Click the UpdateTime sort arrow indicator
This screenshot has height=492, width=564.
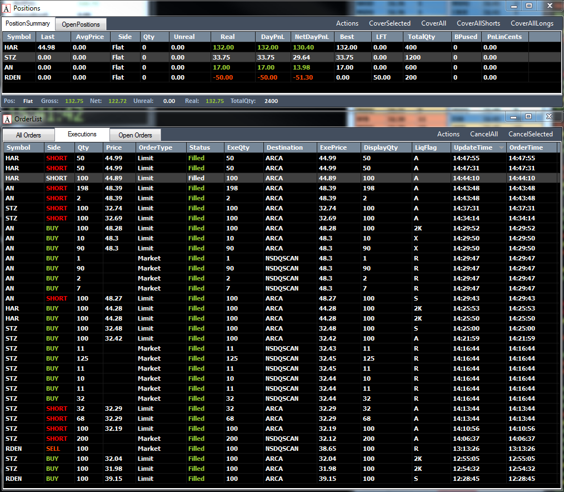(x=501, y=147)
